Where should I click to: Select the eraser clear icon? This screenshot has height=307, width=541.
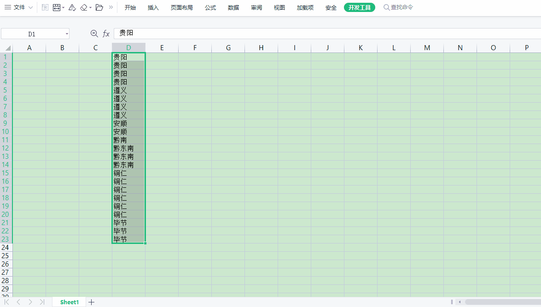[x=84, y=7]
